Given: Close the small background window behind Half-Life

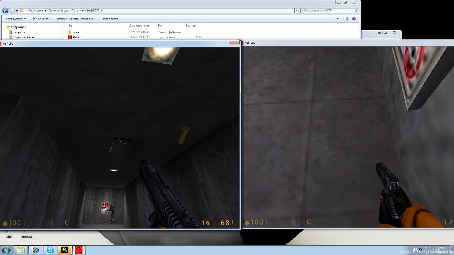Looking at the screenshot, I should point(394,33).
